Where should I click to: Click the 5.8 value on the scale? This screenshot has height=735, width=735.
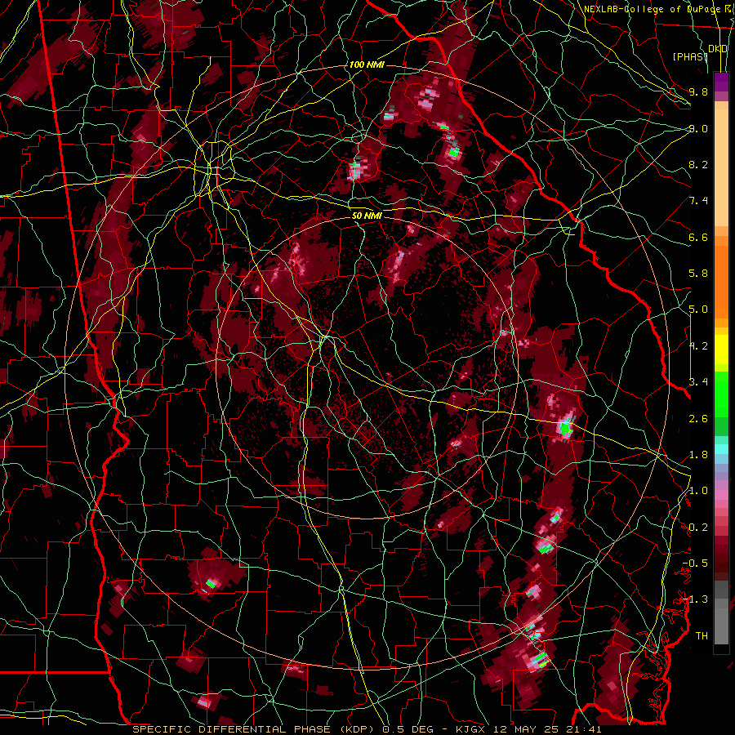point(698,274)
